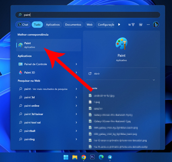Open File Explorer from taskbar
The height and width of the screenshot is (162, 172).
pyautogui.click(x=75, y=157)
